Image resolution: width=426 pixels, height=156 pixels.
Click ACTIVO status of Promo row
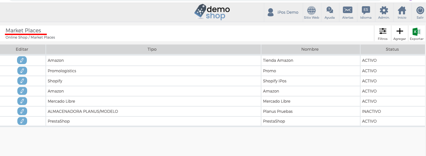393,71
